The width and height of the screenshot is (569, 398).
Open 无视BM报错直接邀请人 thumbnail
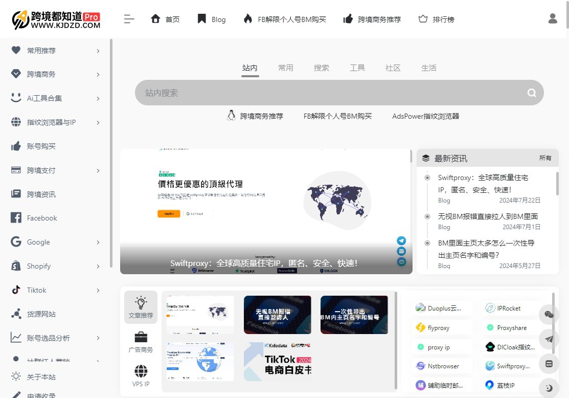pyautogui.click(x=277, y=315)
